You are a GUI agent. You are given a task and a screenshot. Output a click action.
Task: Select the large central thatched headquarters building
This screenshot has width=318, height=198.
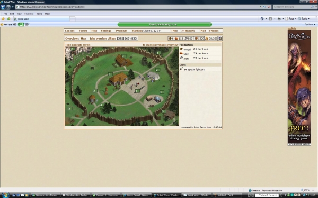118,79
